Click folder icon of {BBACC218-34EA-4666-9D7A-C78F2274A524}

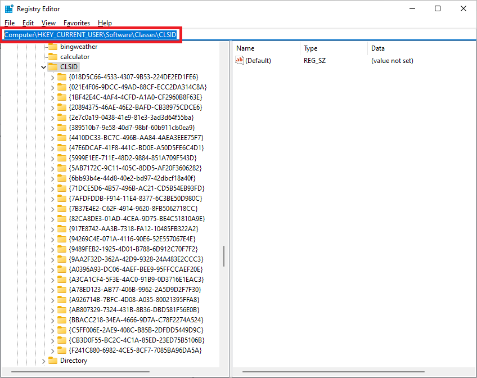pos(62,320)
